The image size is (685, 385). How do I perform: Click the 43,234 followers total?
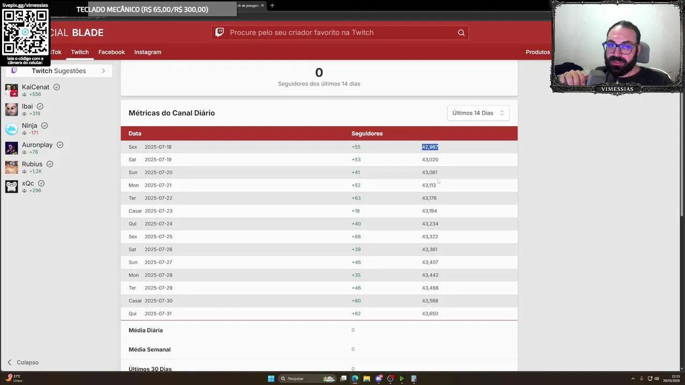pos(430,224)
